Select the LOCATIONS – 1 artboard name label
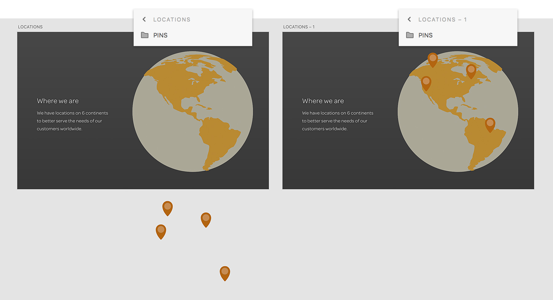553x300 pixels. [x=299, y=27]
